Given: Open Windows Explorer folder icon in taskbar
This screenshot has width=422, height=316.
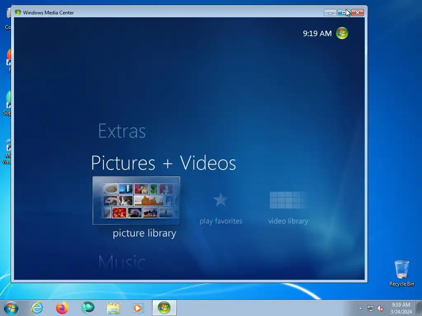Looking at the screenshot, I should coord(113,308).
